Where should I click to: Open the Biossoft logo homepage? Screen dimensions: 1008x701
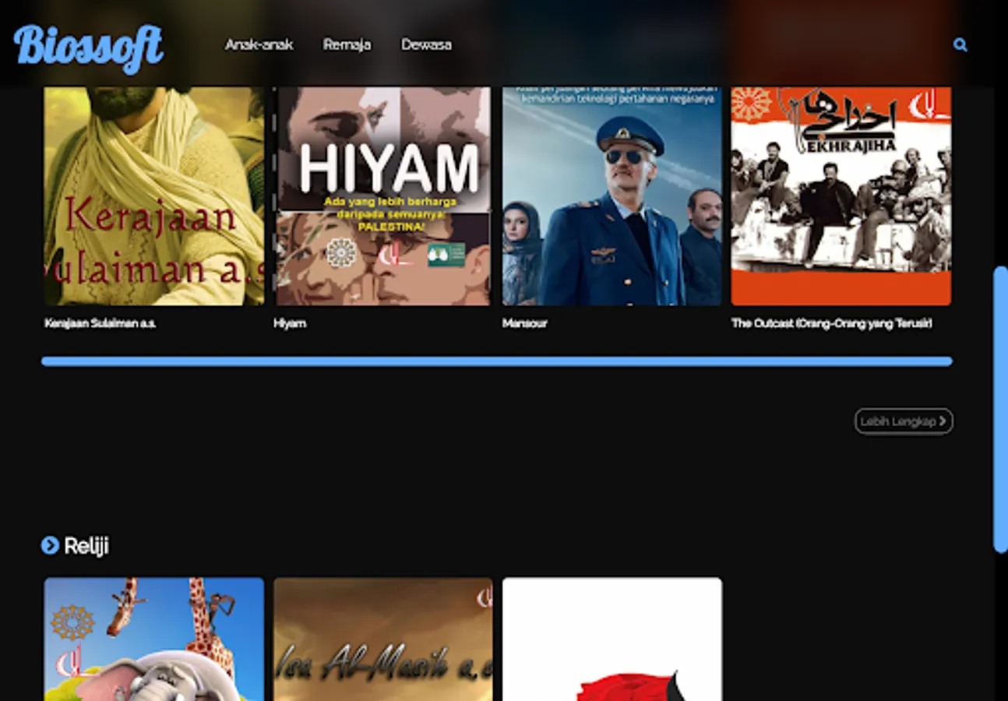click(x=89, y=48)
